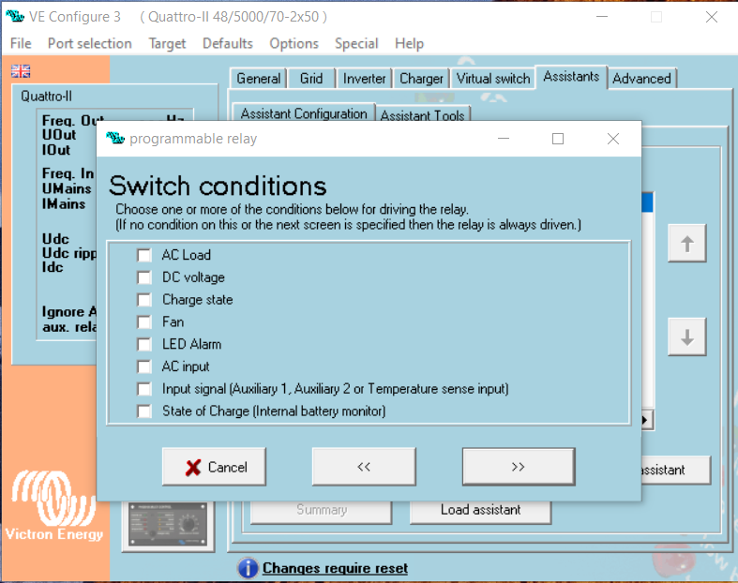This screenshot has width=738, height=583.
Task: Toggle the Fan condition checkbox
Action: click(x=144, y=321)
